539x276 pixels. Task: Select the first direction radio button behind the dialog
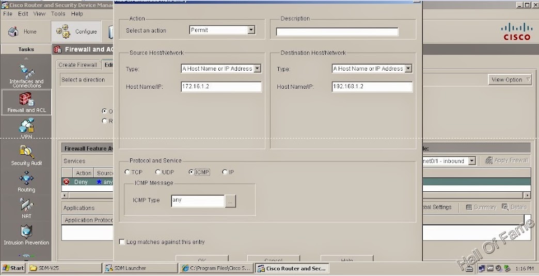pos(104,111)
